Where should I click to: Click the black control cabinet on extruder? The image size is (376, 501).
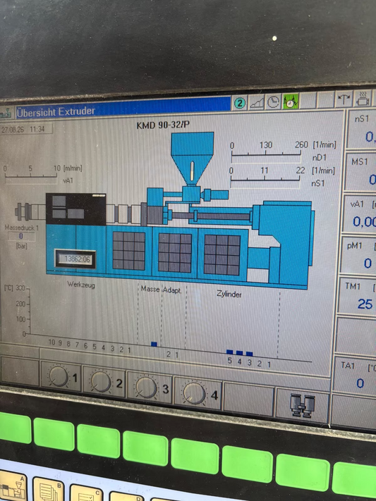(76, 209)
